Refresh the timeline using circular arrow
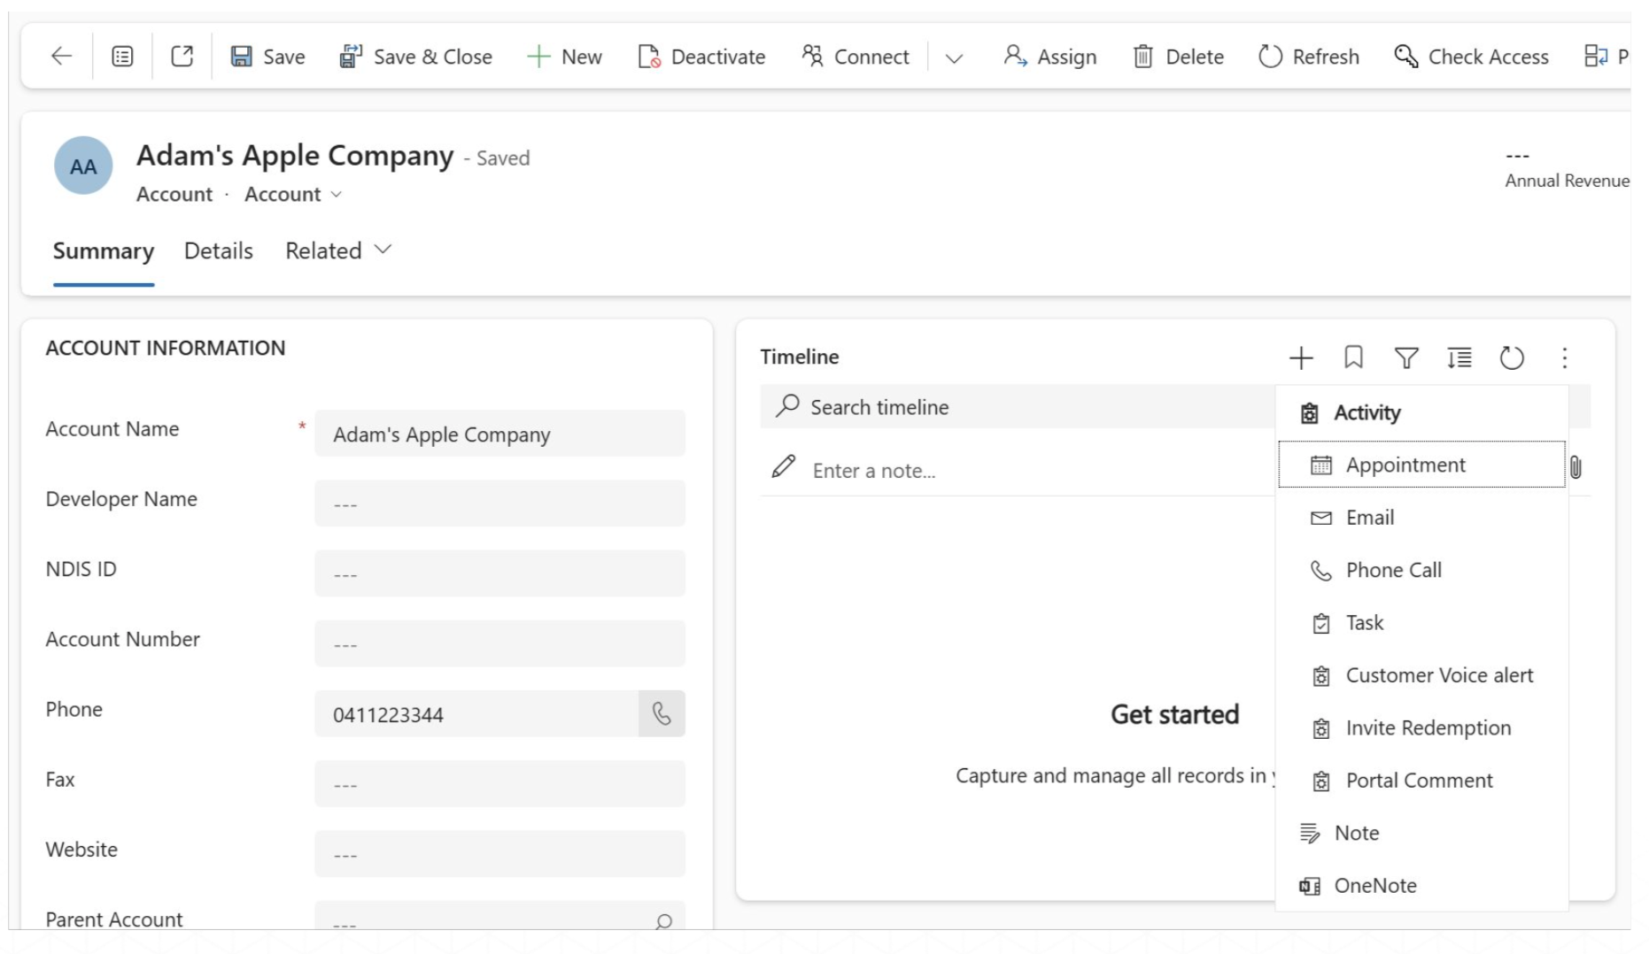1649x954 pixels. 1511,358
